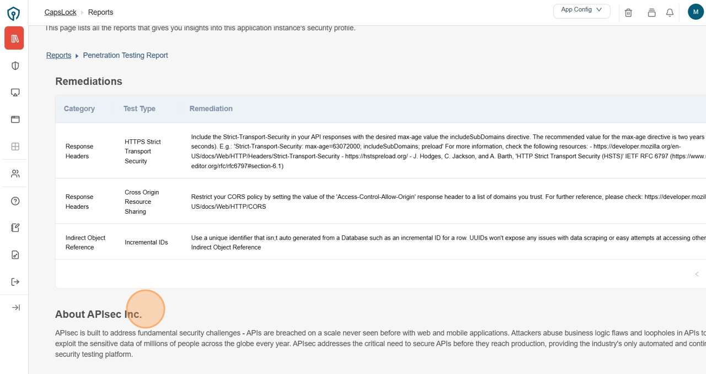Navigate back via Reports breadcrumb link

pos(58,56)
